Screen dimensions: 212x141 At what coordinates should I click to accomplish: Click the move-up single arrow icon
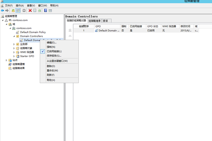point(70,36)
